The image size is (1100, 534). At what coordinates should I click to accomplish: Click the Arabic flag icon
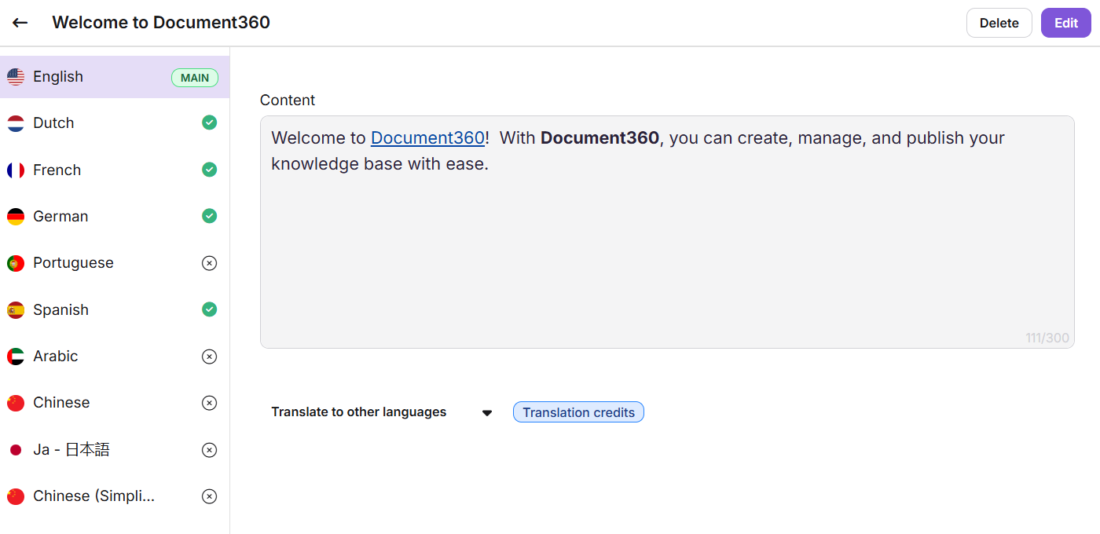[x=15, y=356]
